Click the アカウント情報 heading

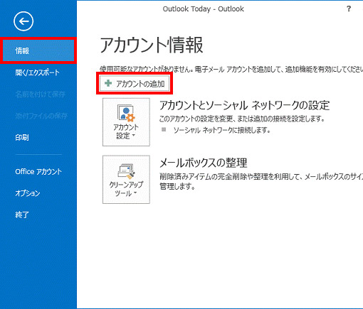(152, 45)
